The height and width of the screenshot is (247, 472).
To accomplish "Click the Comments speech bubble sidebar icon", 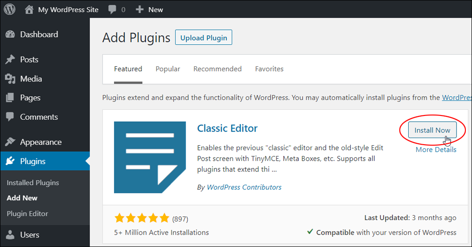I will (10, 117).
